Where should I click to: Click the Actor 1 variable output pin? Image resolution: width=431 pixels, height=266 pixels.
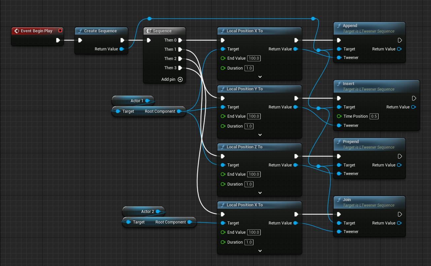pyautogui.click(x=148, y=101)
